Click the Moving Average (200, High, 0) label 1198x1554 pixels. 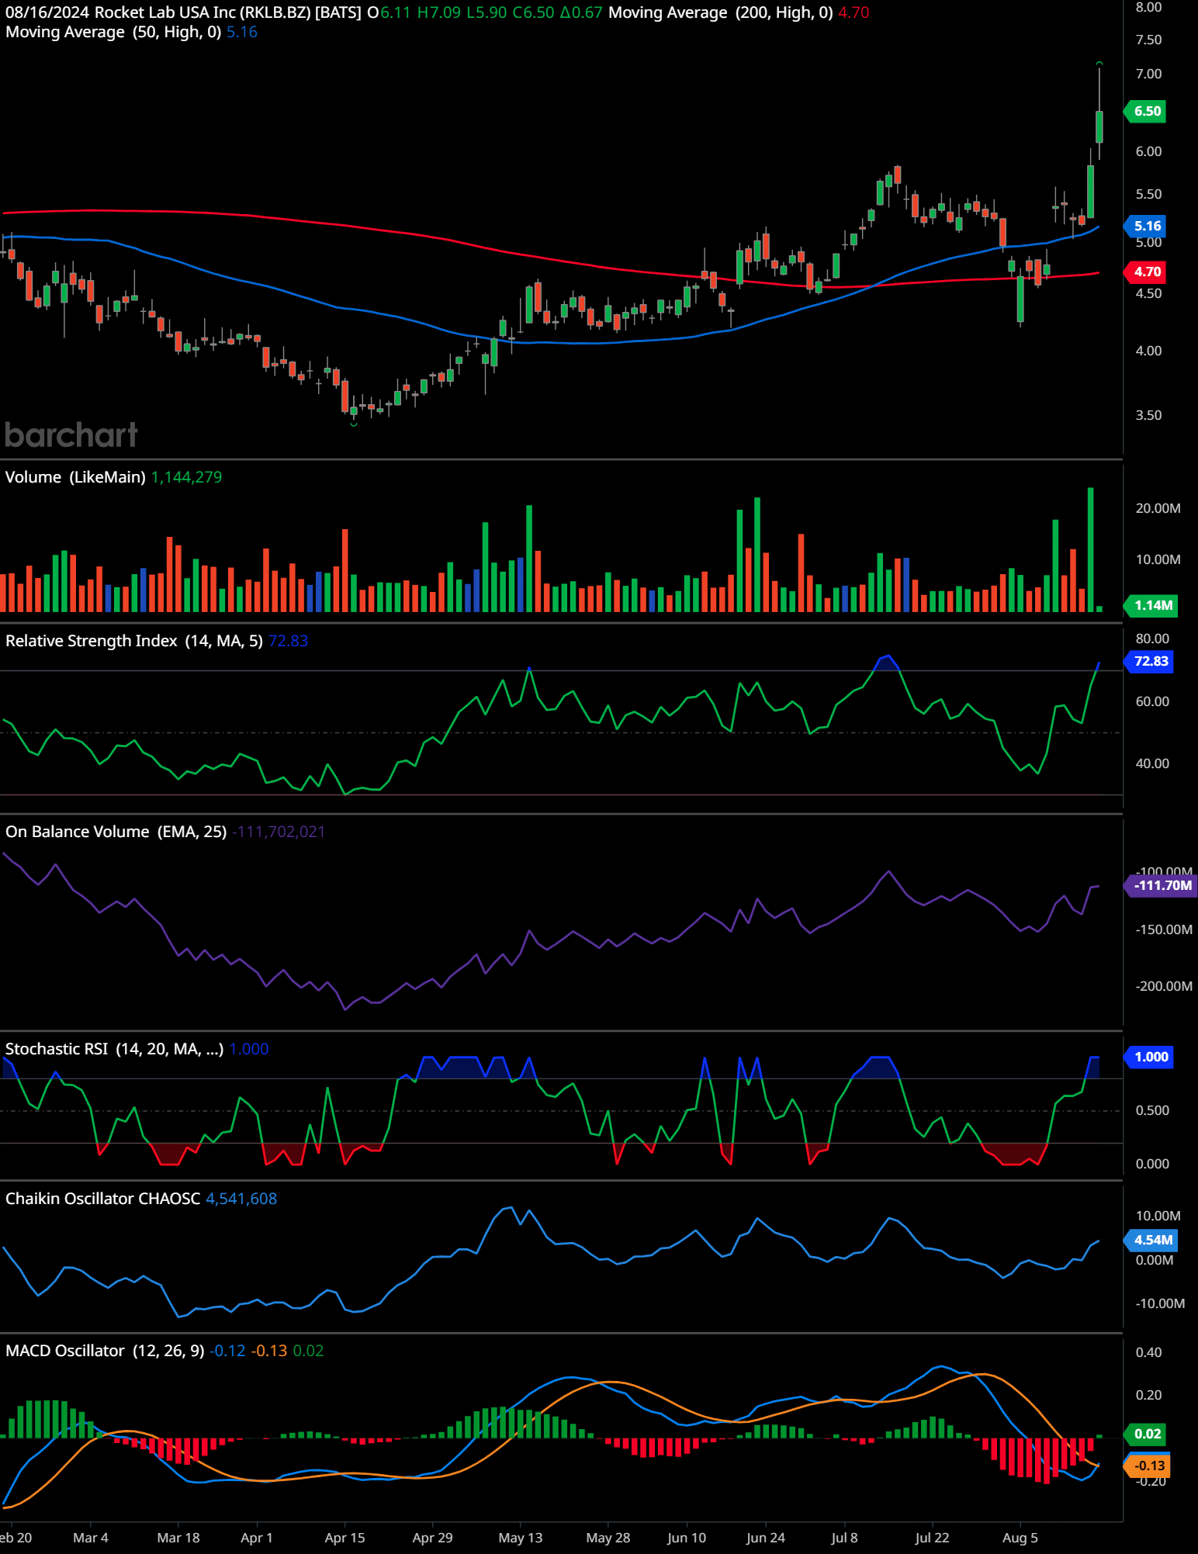pos(721,12)
